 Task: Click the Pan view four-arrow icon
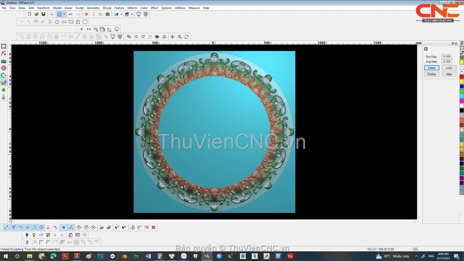click(x=172, y=37)
